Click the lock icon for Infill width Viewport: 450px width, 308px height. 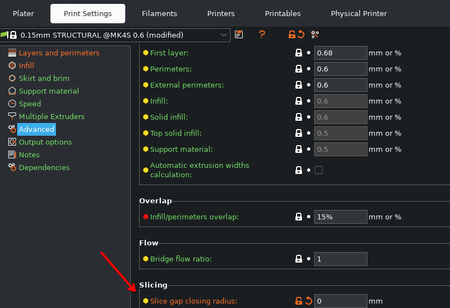299,101
